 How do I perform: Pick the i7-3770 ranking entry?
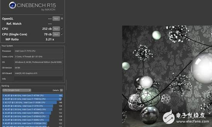pos(33,106)
